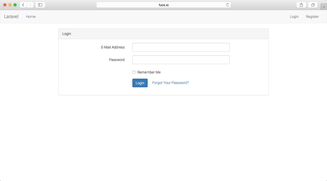Open the Login page from the navbar
This screenshot has width=327, height=181.
[294, 16]
